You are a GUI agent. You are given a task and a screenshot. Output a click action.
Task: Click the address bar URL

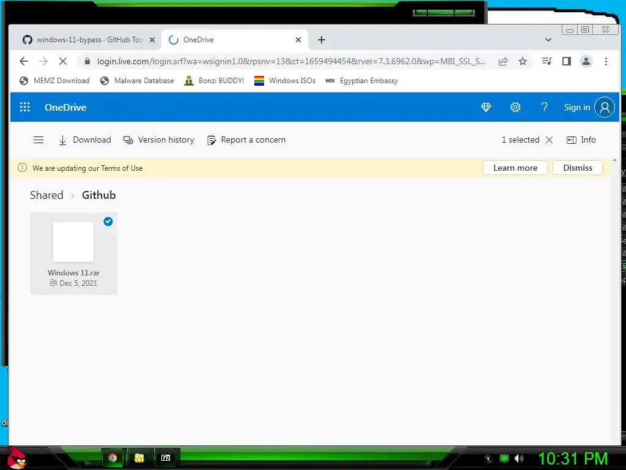pos(292,61)
